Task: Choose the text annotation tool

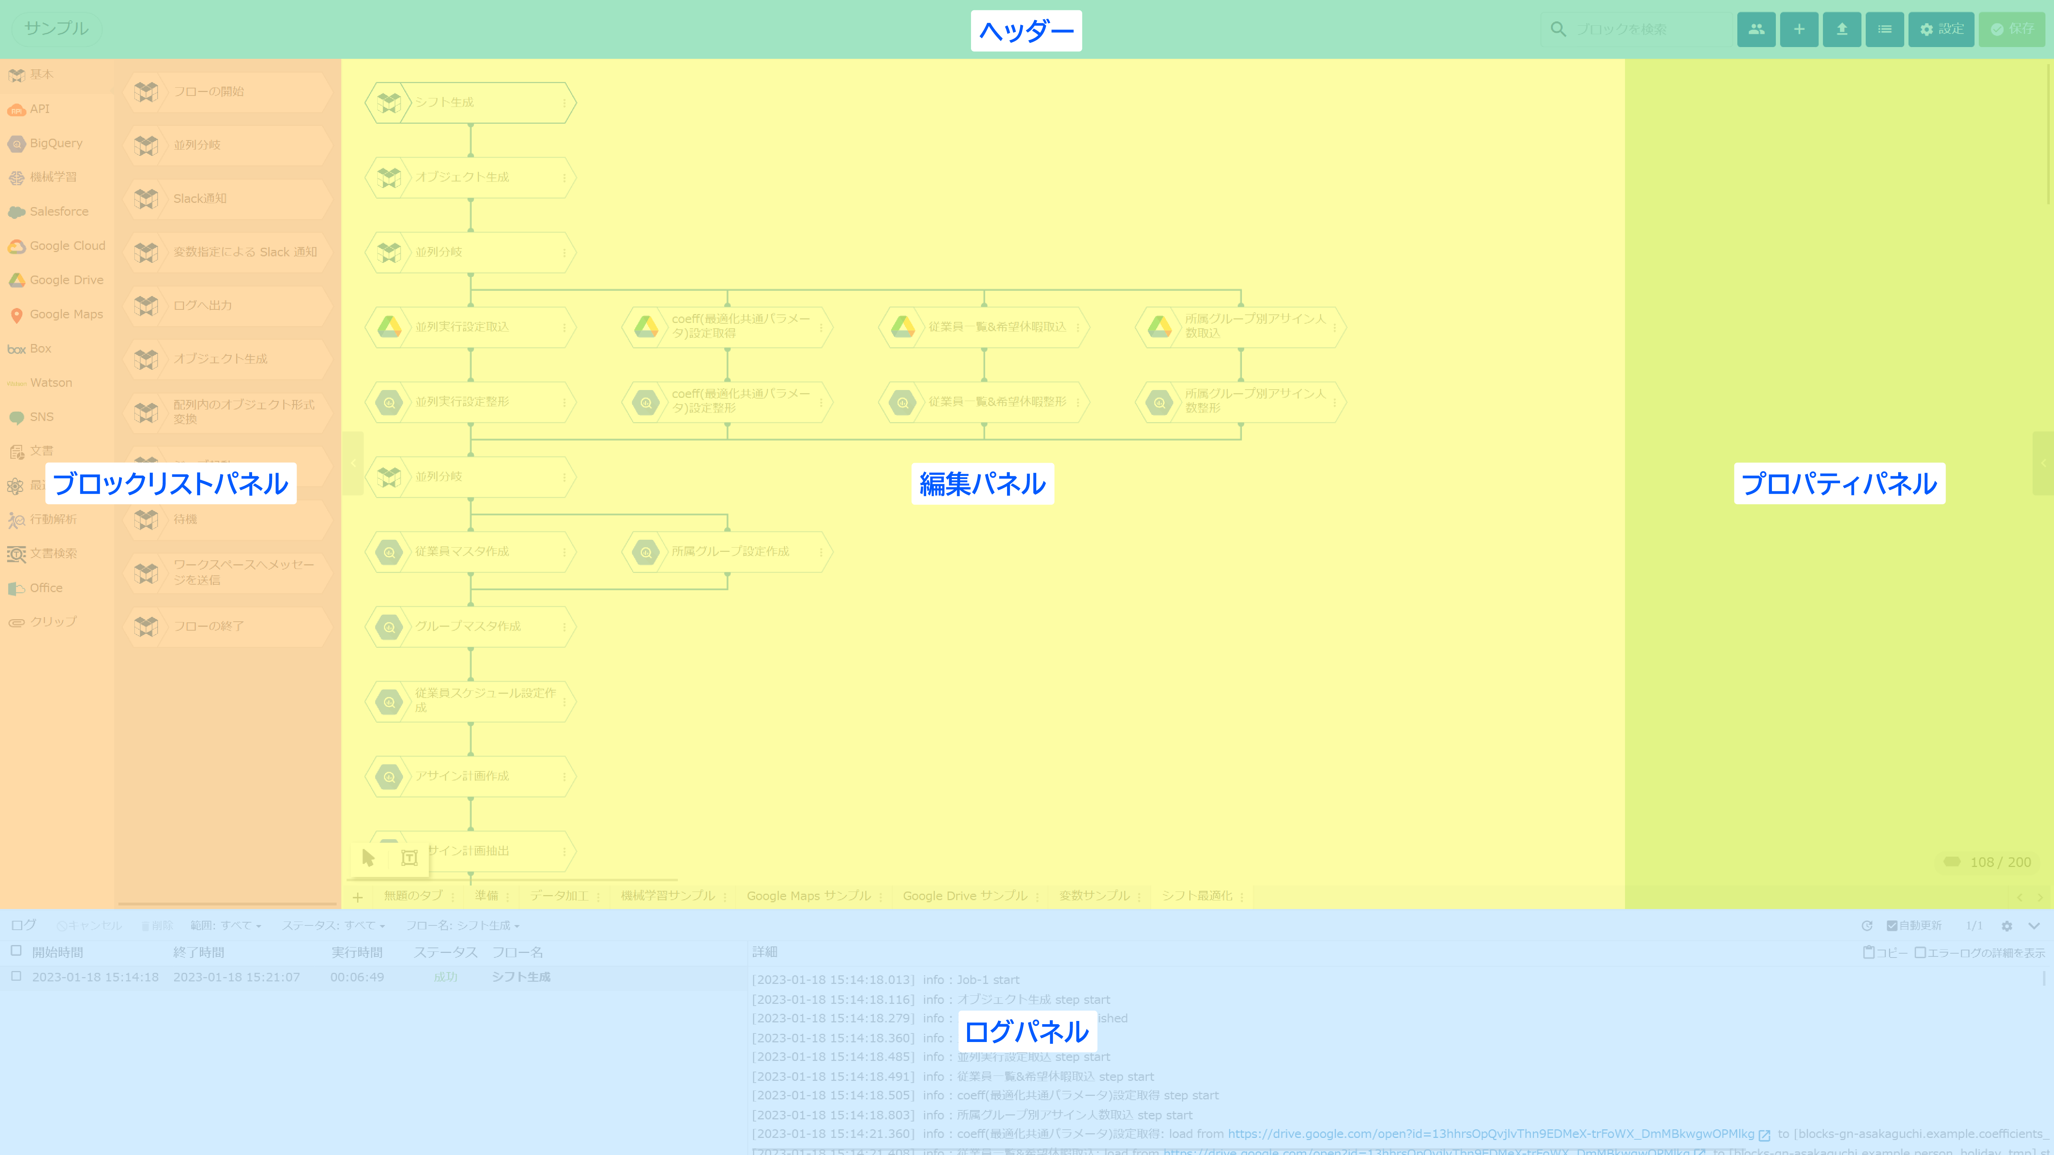Action: [409, 858]
